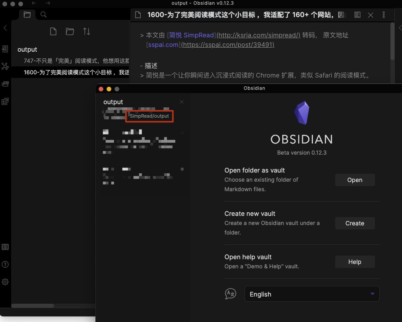Click the note file icon in header
Image resolution: width=402 pixels, height=322 pixels.
[138, 15]
